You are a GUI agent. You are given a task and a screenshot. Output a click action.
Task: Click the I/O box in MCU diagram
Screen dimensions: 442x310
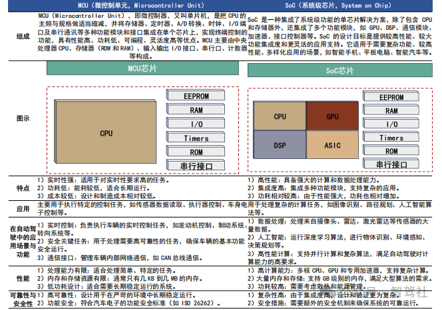[x=196, y=123]
